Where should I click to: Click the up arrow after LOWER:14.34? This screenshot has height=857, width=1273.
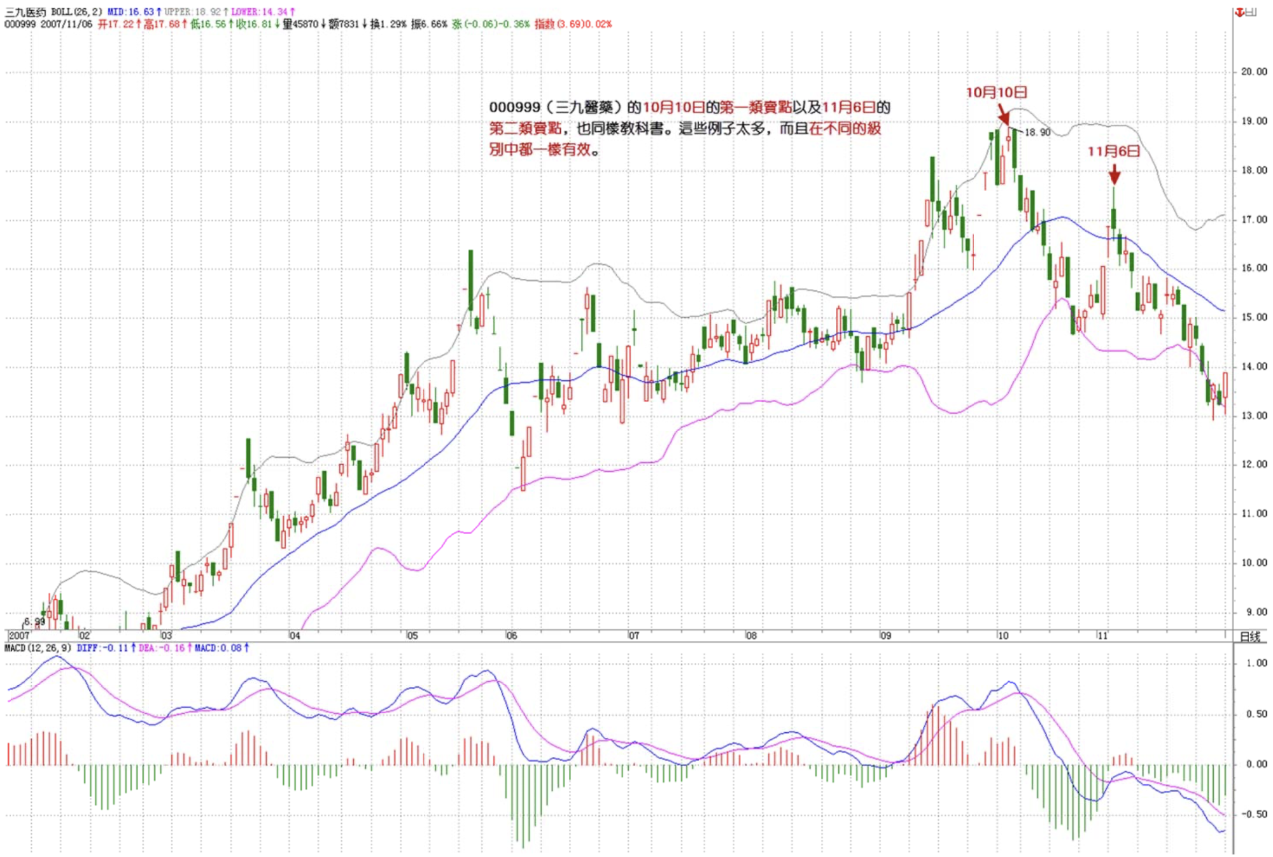point(292,12)
